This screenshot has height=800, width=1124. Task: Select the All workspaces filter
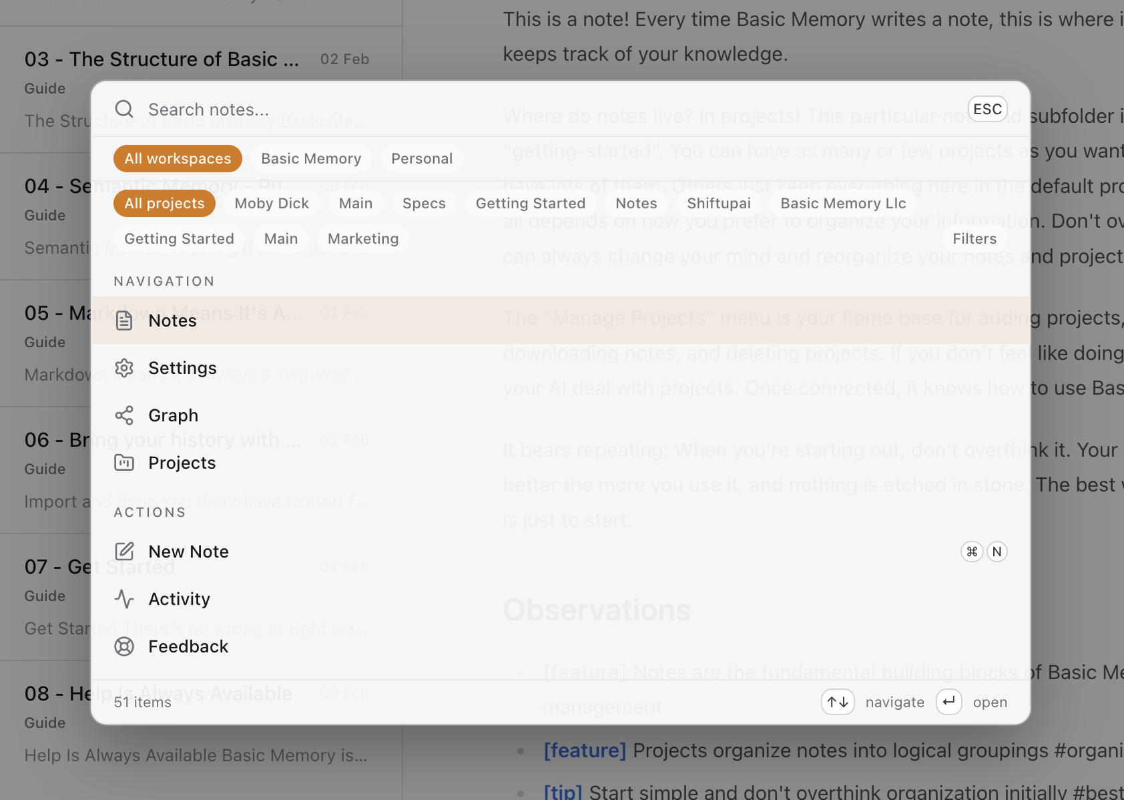tap(178, 158)
